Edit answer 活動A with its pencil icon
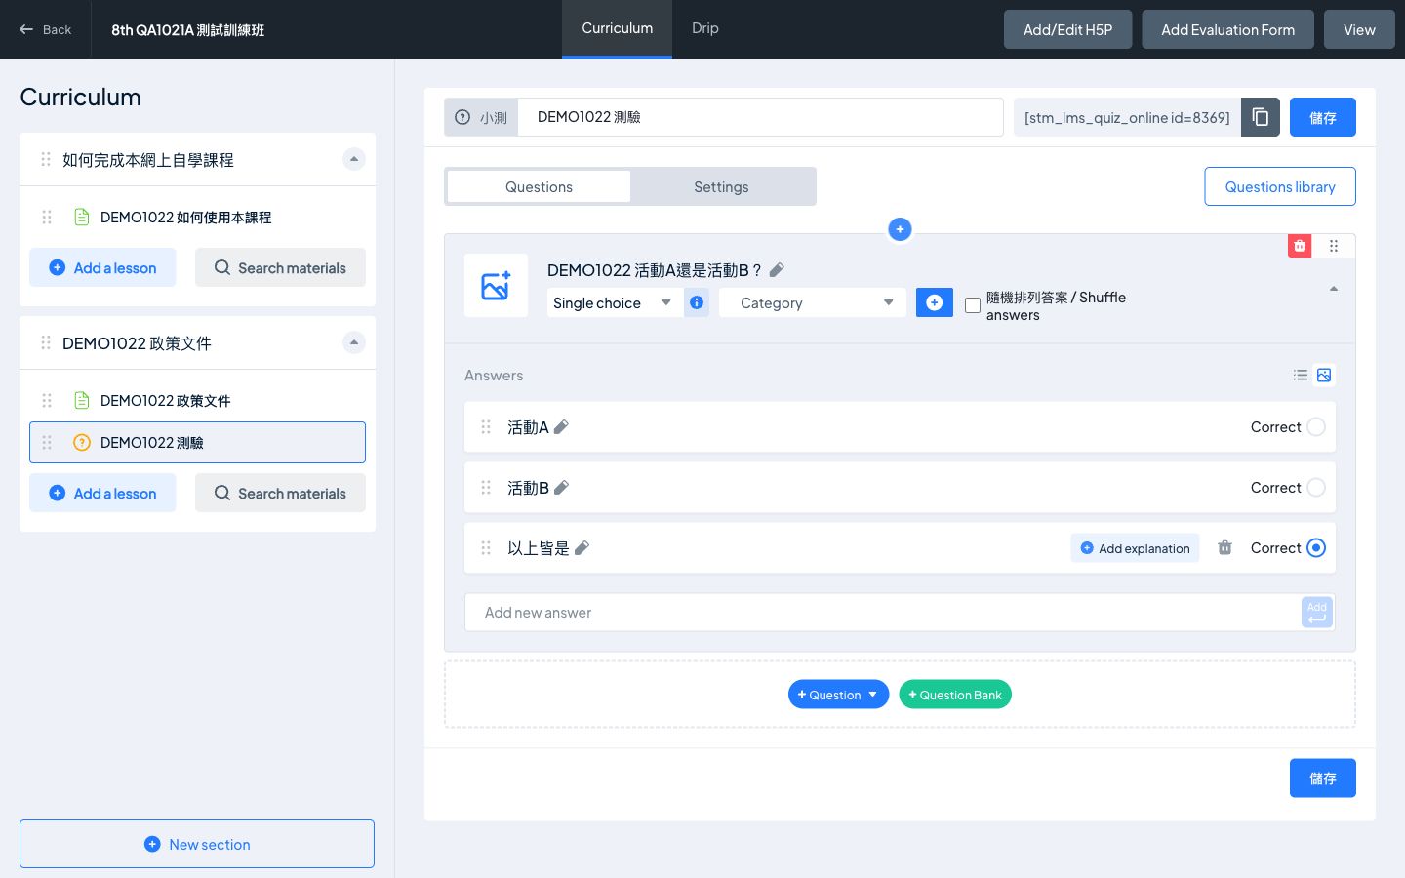The image size is (1405, 878). (561, 426)
